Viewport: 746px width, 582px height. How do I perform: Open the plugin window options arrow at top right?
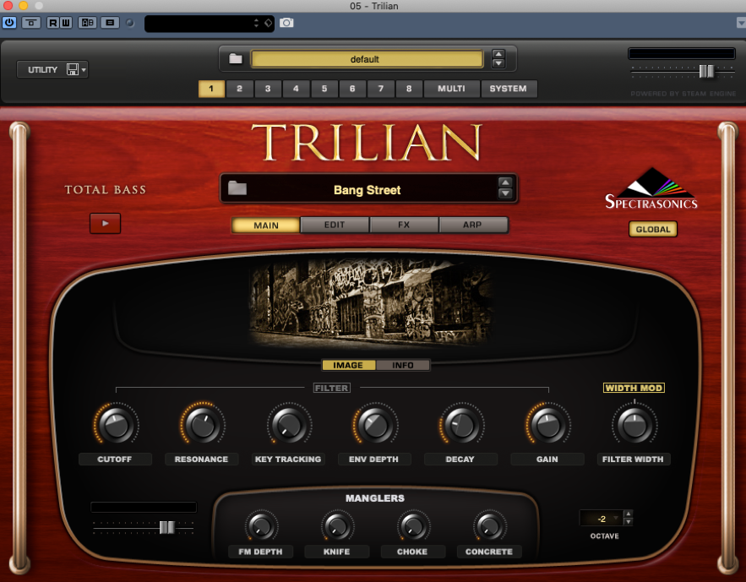coord(741,22)
